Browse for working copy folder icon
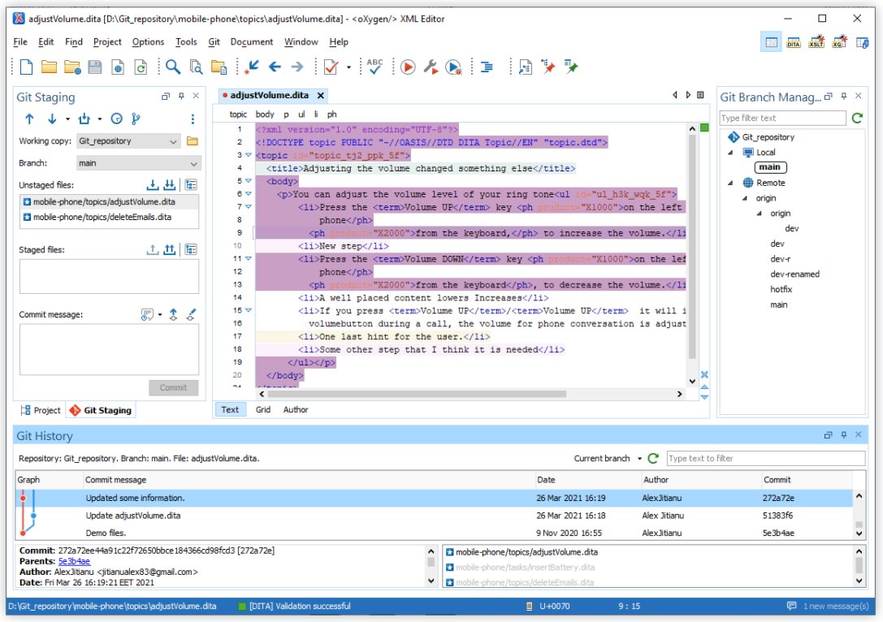Screen dimensions: 883x622 point(193,140)
